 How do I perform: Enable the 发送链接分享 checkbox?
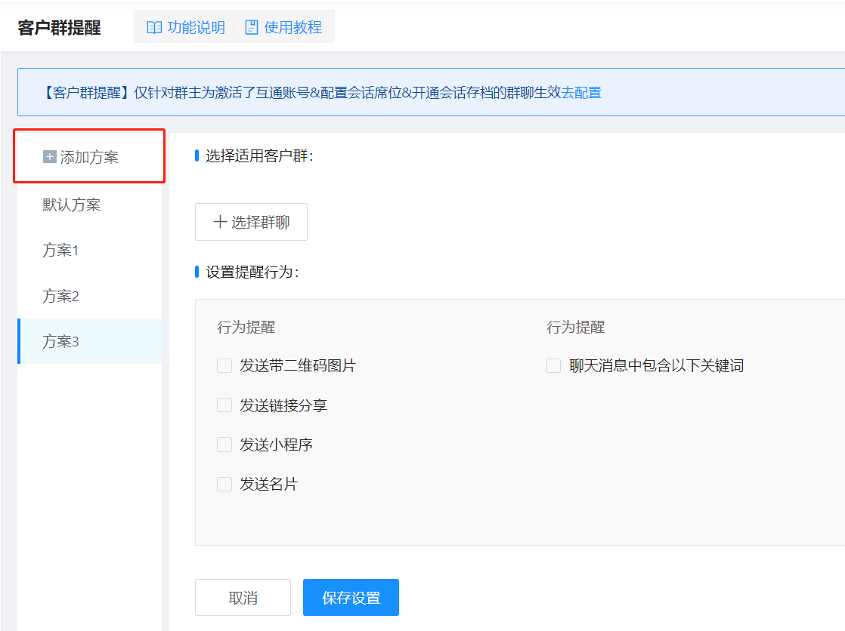coord(224,405)
